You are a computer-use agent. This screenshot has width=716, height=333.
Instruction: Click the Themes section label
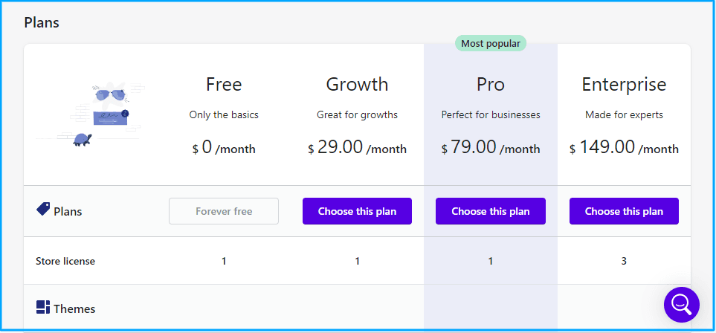74,308
